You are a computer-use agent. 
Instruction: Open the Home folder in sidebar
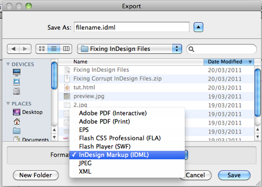click(x=17, y=121)
